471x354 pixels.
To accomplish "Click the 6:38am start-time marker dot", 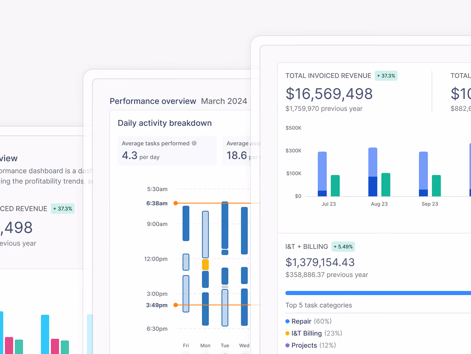I will coord(176,203).
